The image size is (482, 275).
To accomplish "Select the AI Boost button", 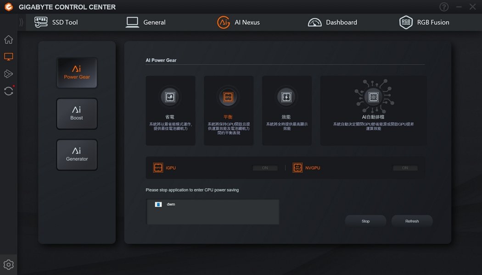I will tap(77, 114).
